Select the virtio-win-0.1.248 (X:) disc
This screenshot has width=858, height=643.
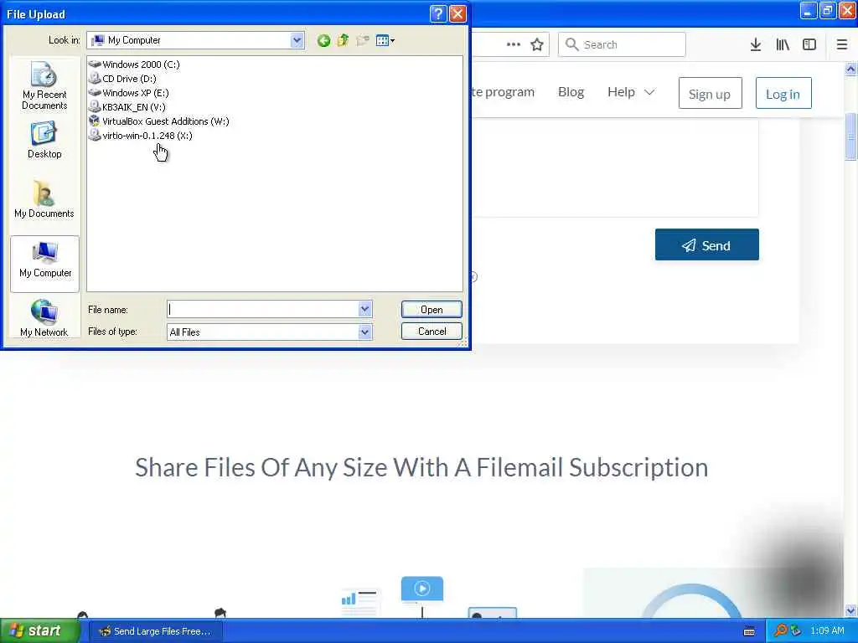(x=141, y=136)
